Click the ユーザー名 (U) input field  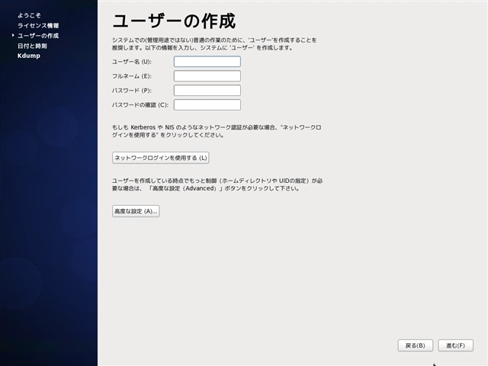click(x=207, y=62)
